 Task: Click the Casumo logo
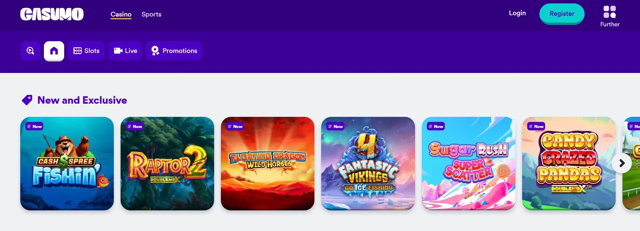point(52,14)
